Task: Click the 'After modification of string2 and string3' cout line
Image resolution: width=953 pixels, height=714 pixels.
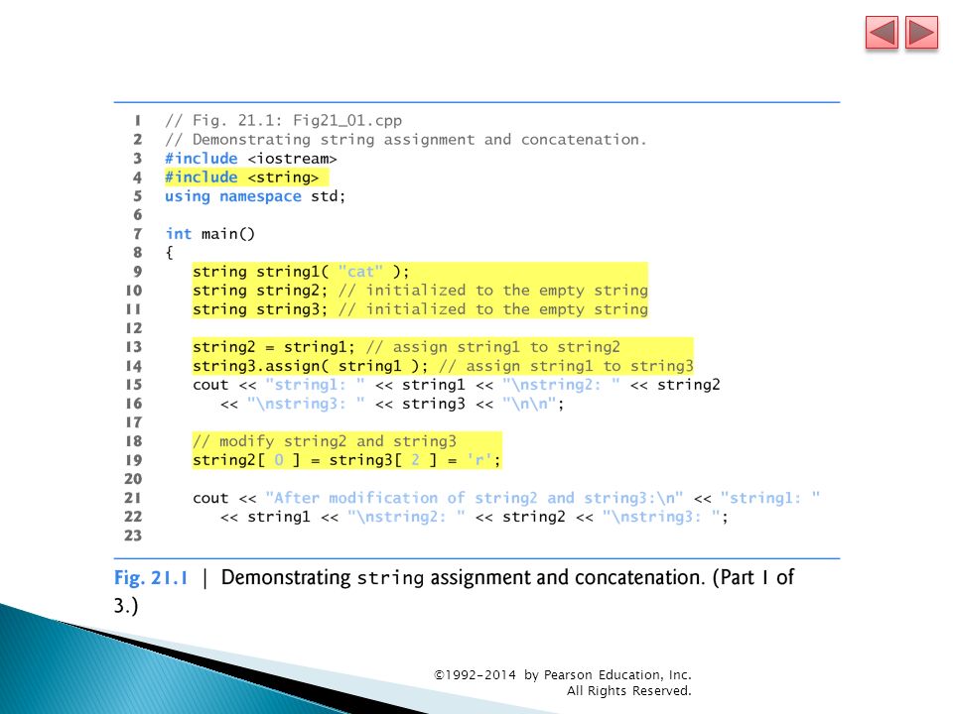Action: [x=506, y=498]
